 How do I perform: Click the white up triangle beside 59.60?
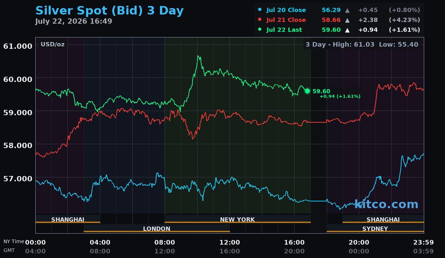[x=348, y=30]
